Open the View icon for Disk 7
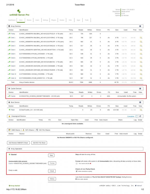This screenshot has height=194, width=150. pyautogui.click(x=141, y=62)
